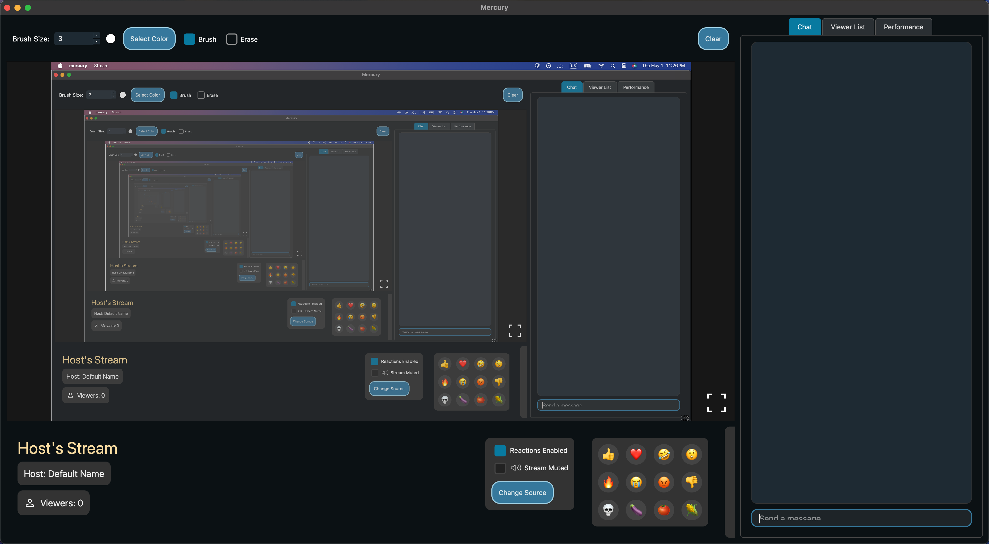
Task: Click the Change Source button
Action: click(x=522, y=492)
